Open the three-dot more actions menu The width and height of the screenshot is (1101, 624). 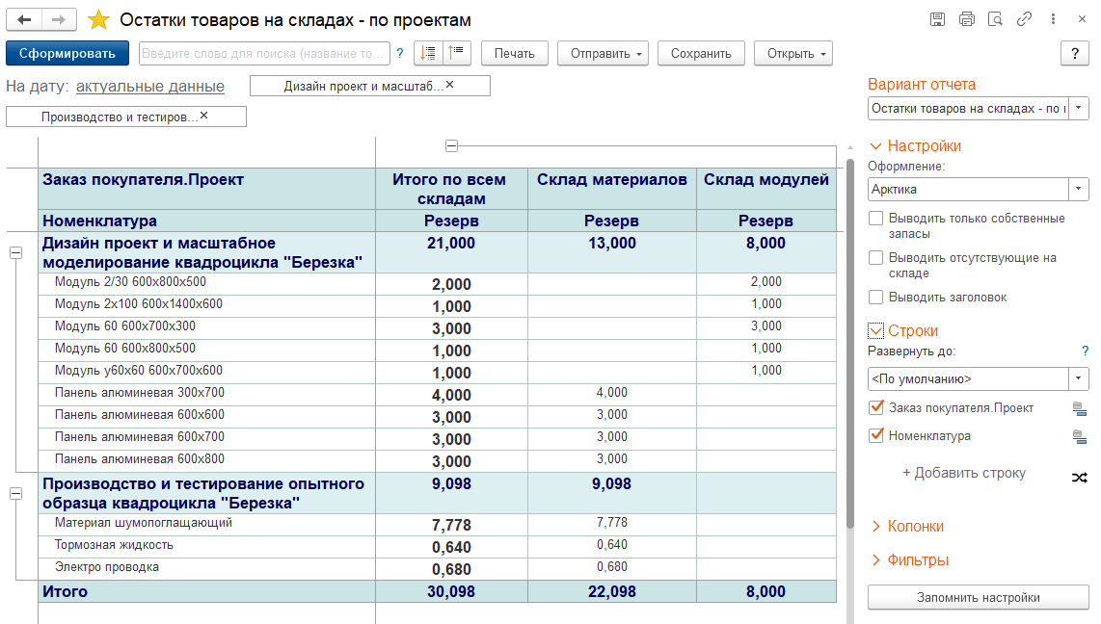click(x=1053, y=19)
